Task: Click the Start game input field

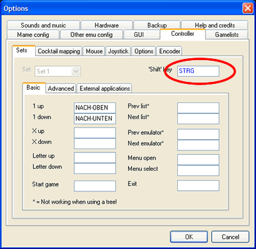Action: tap(95, 186)
